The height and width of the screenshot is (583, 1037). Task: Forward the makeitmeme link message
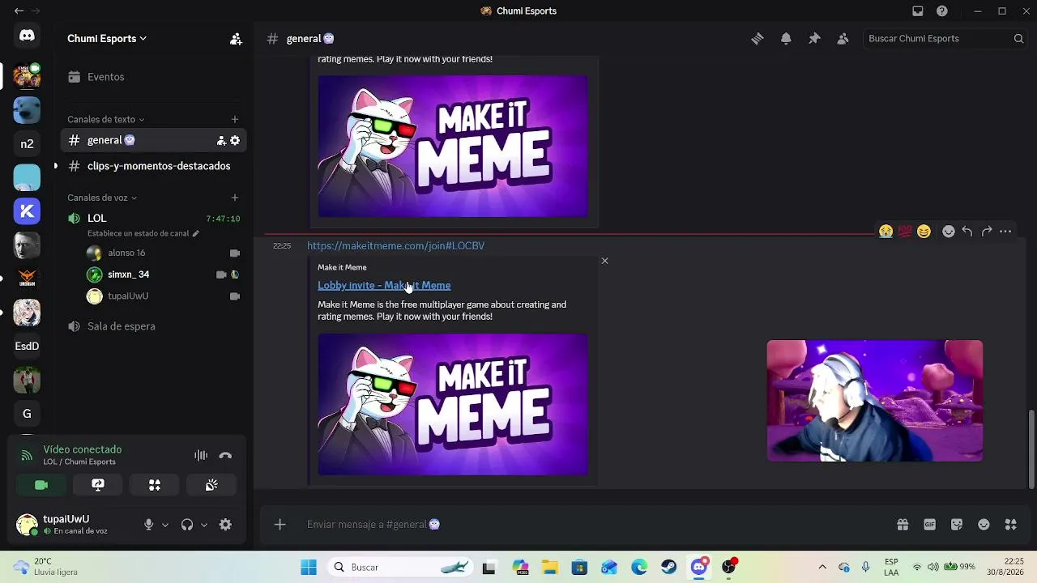click(987, 232)
